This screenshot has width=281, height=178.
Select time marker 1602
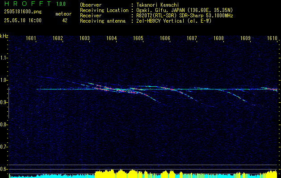pyautogui.click(x=58, y=38)
